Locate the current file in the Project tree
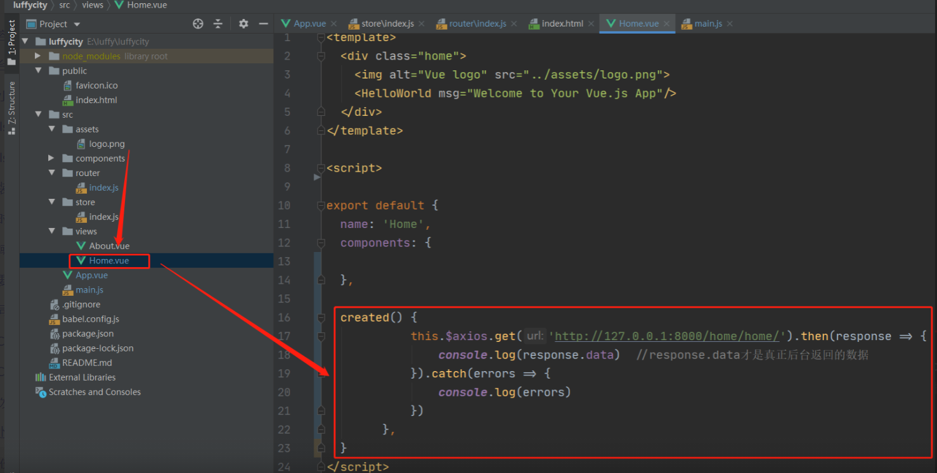Viewport: 937px width, 473px height. pyautogui.click(x=198, y=24)
